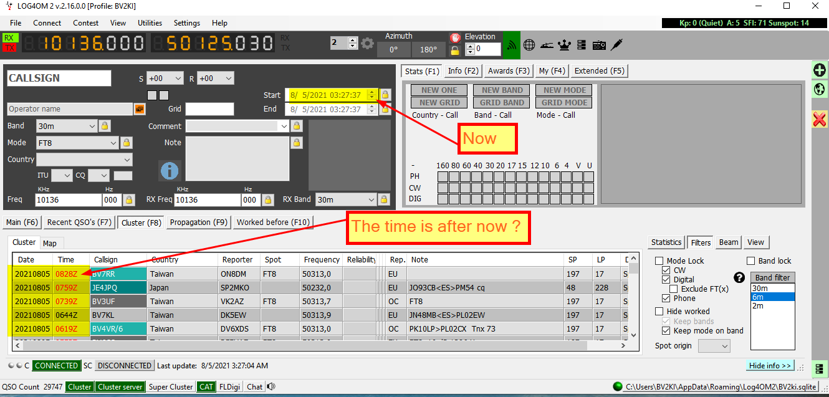
Task: Uncheck the CW filter checkbox
Action: [x=666, y=270]
